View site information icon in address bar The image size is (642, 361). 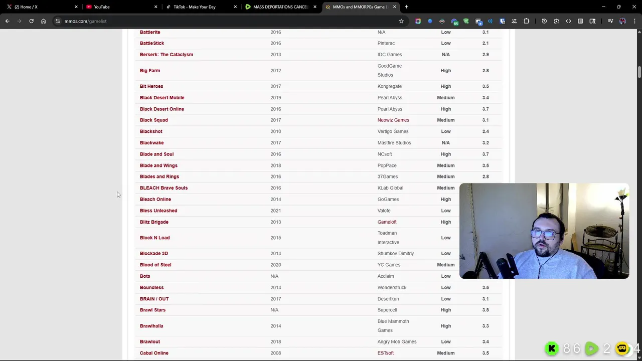[x=58, y=21]
